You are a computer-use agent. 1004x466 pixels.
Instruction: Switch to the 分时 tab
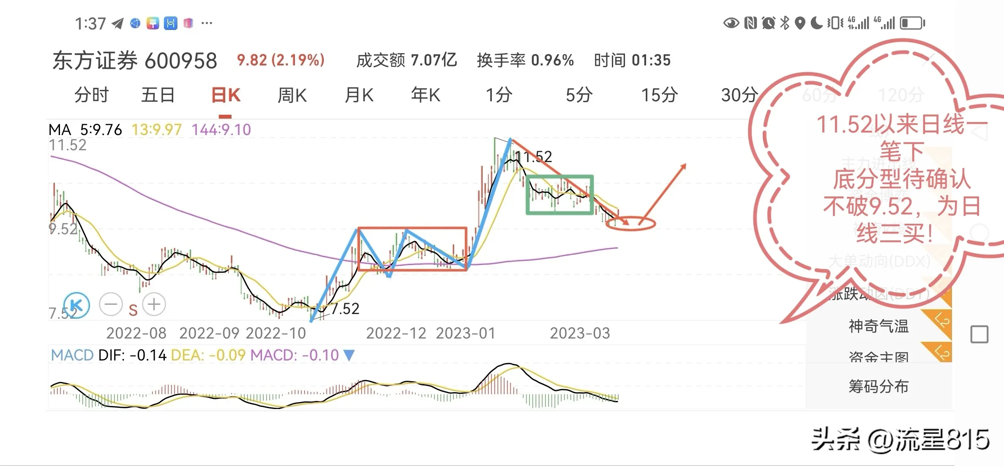click(92, 95)
